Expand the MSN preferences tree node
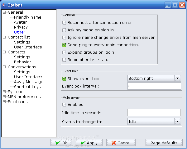This screenshot has height=149, width=187. pos(4,97)
